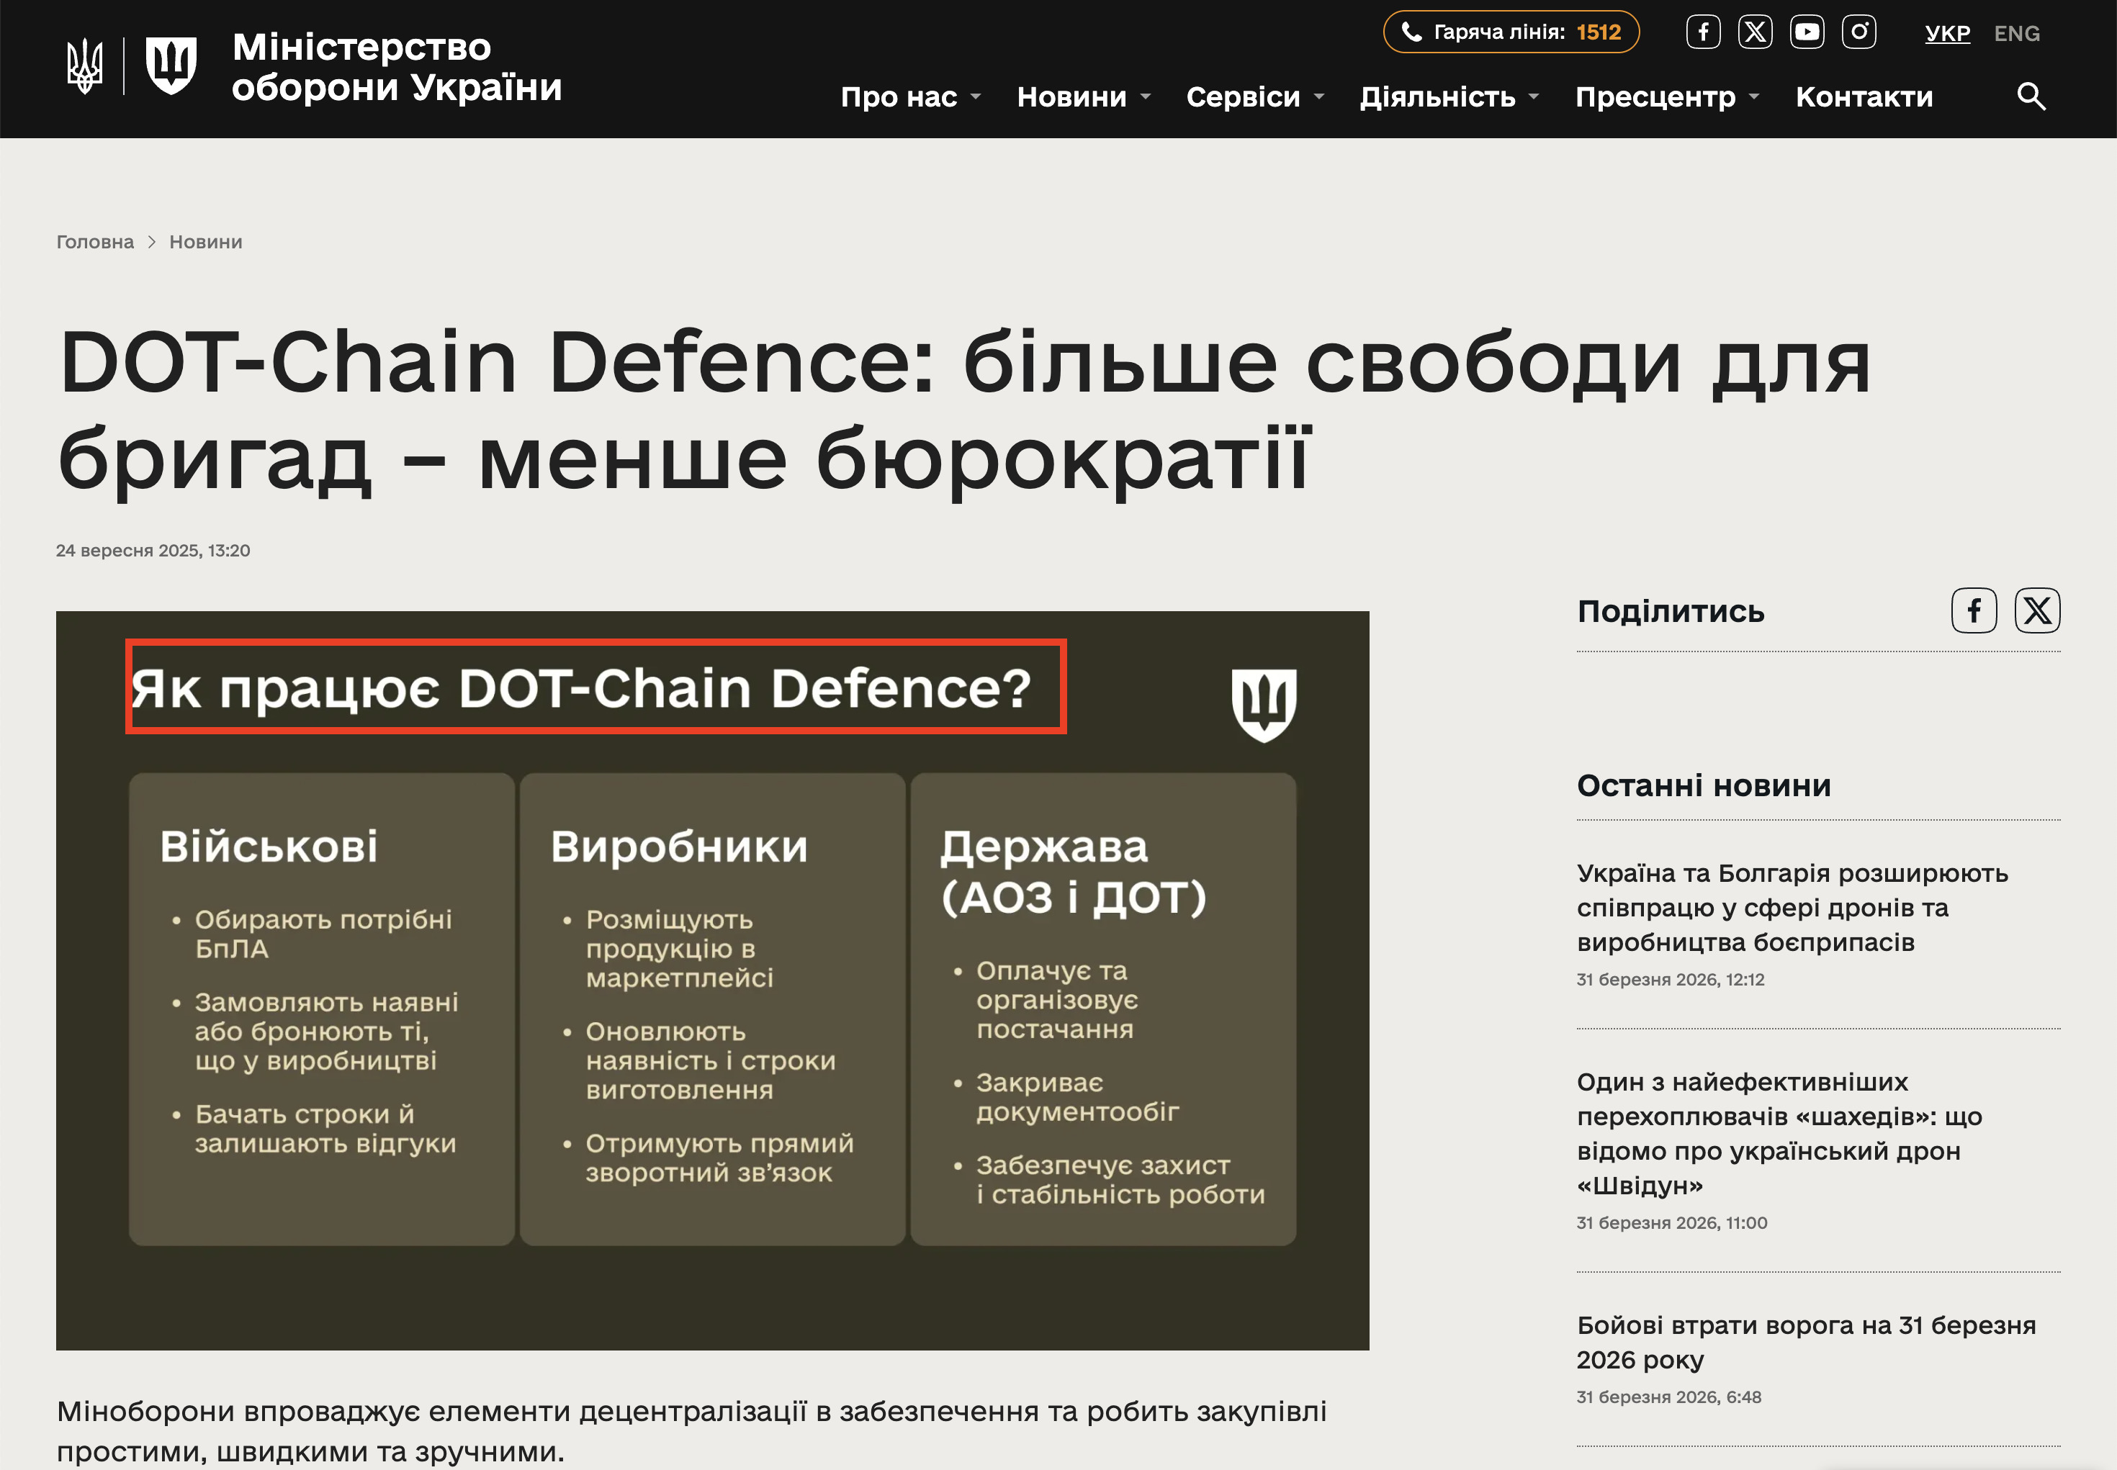Click the Останні новини heading
The image size is (2117, 1470).
[1704, 785]
